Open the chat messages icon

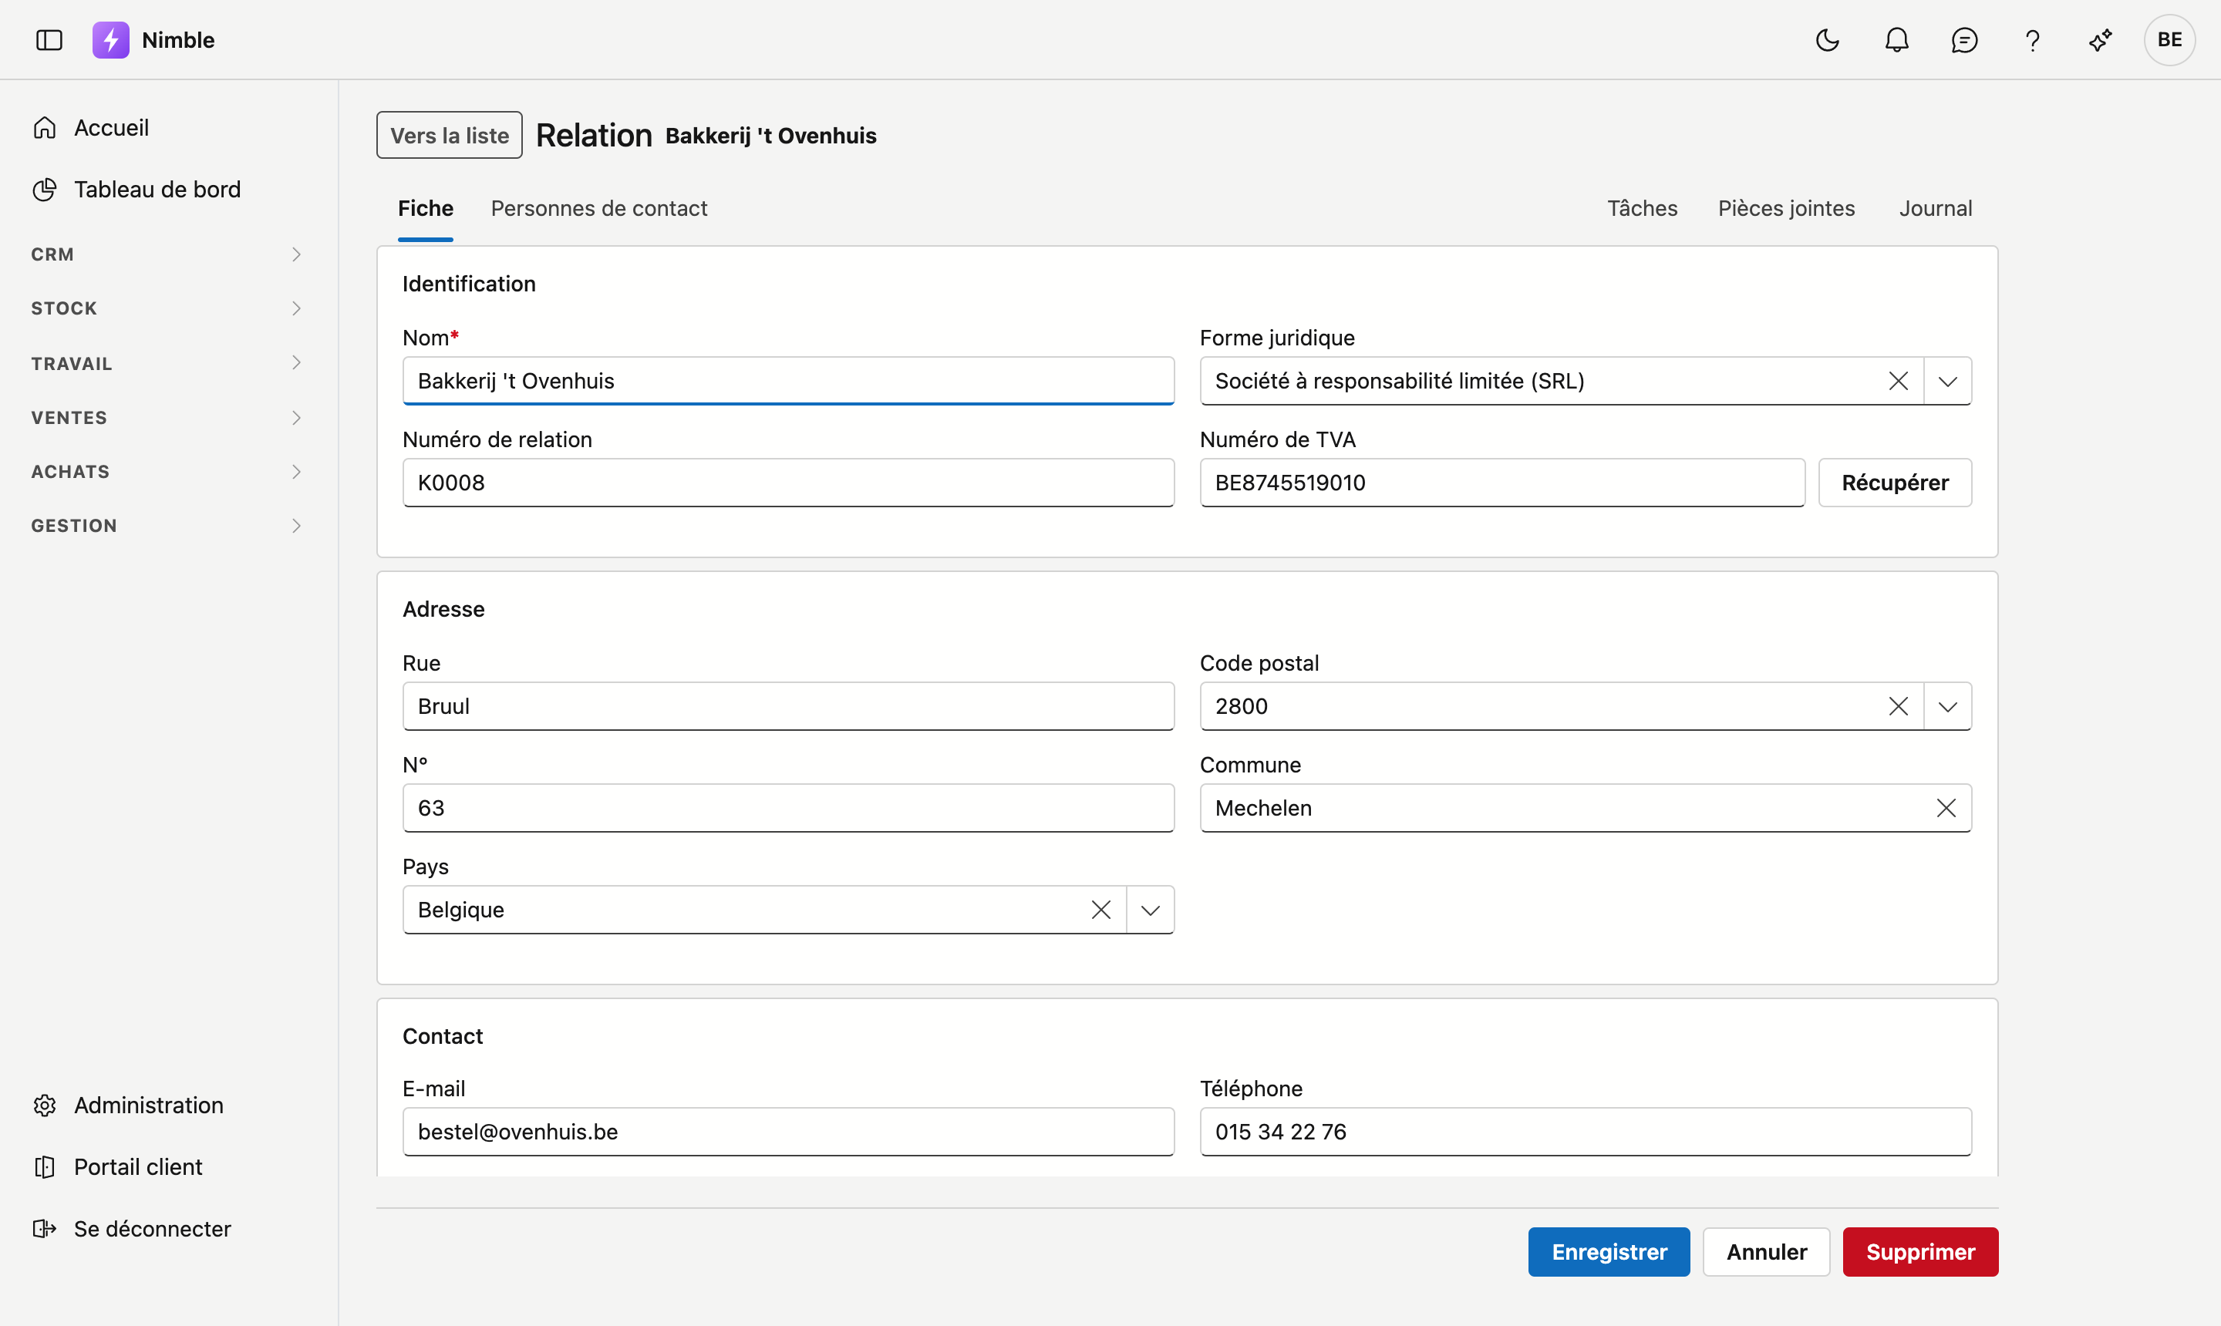1964,40
